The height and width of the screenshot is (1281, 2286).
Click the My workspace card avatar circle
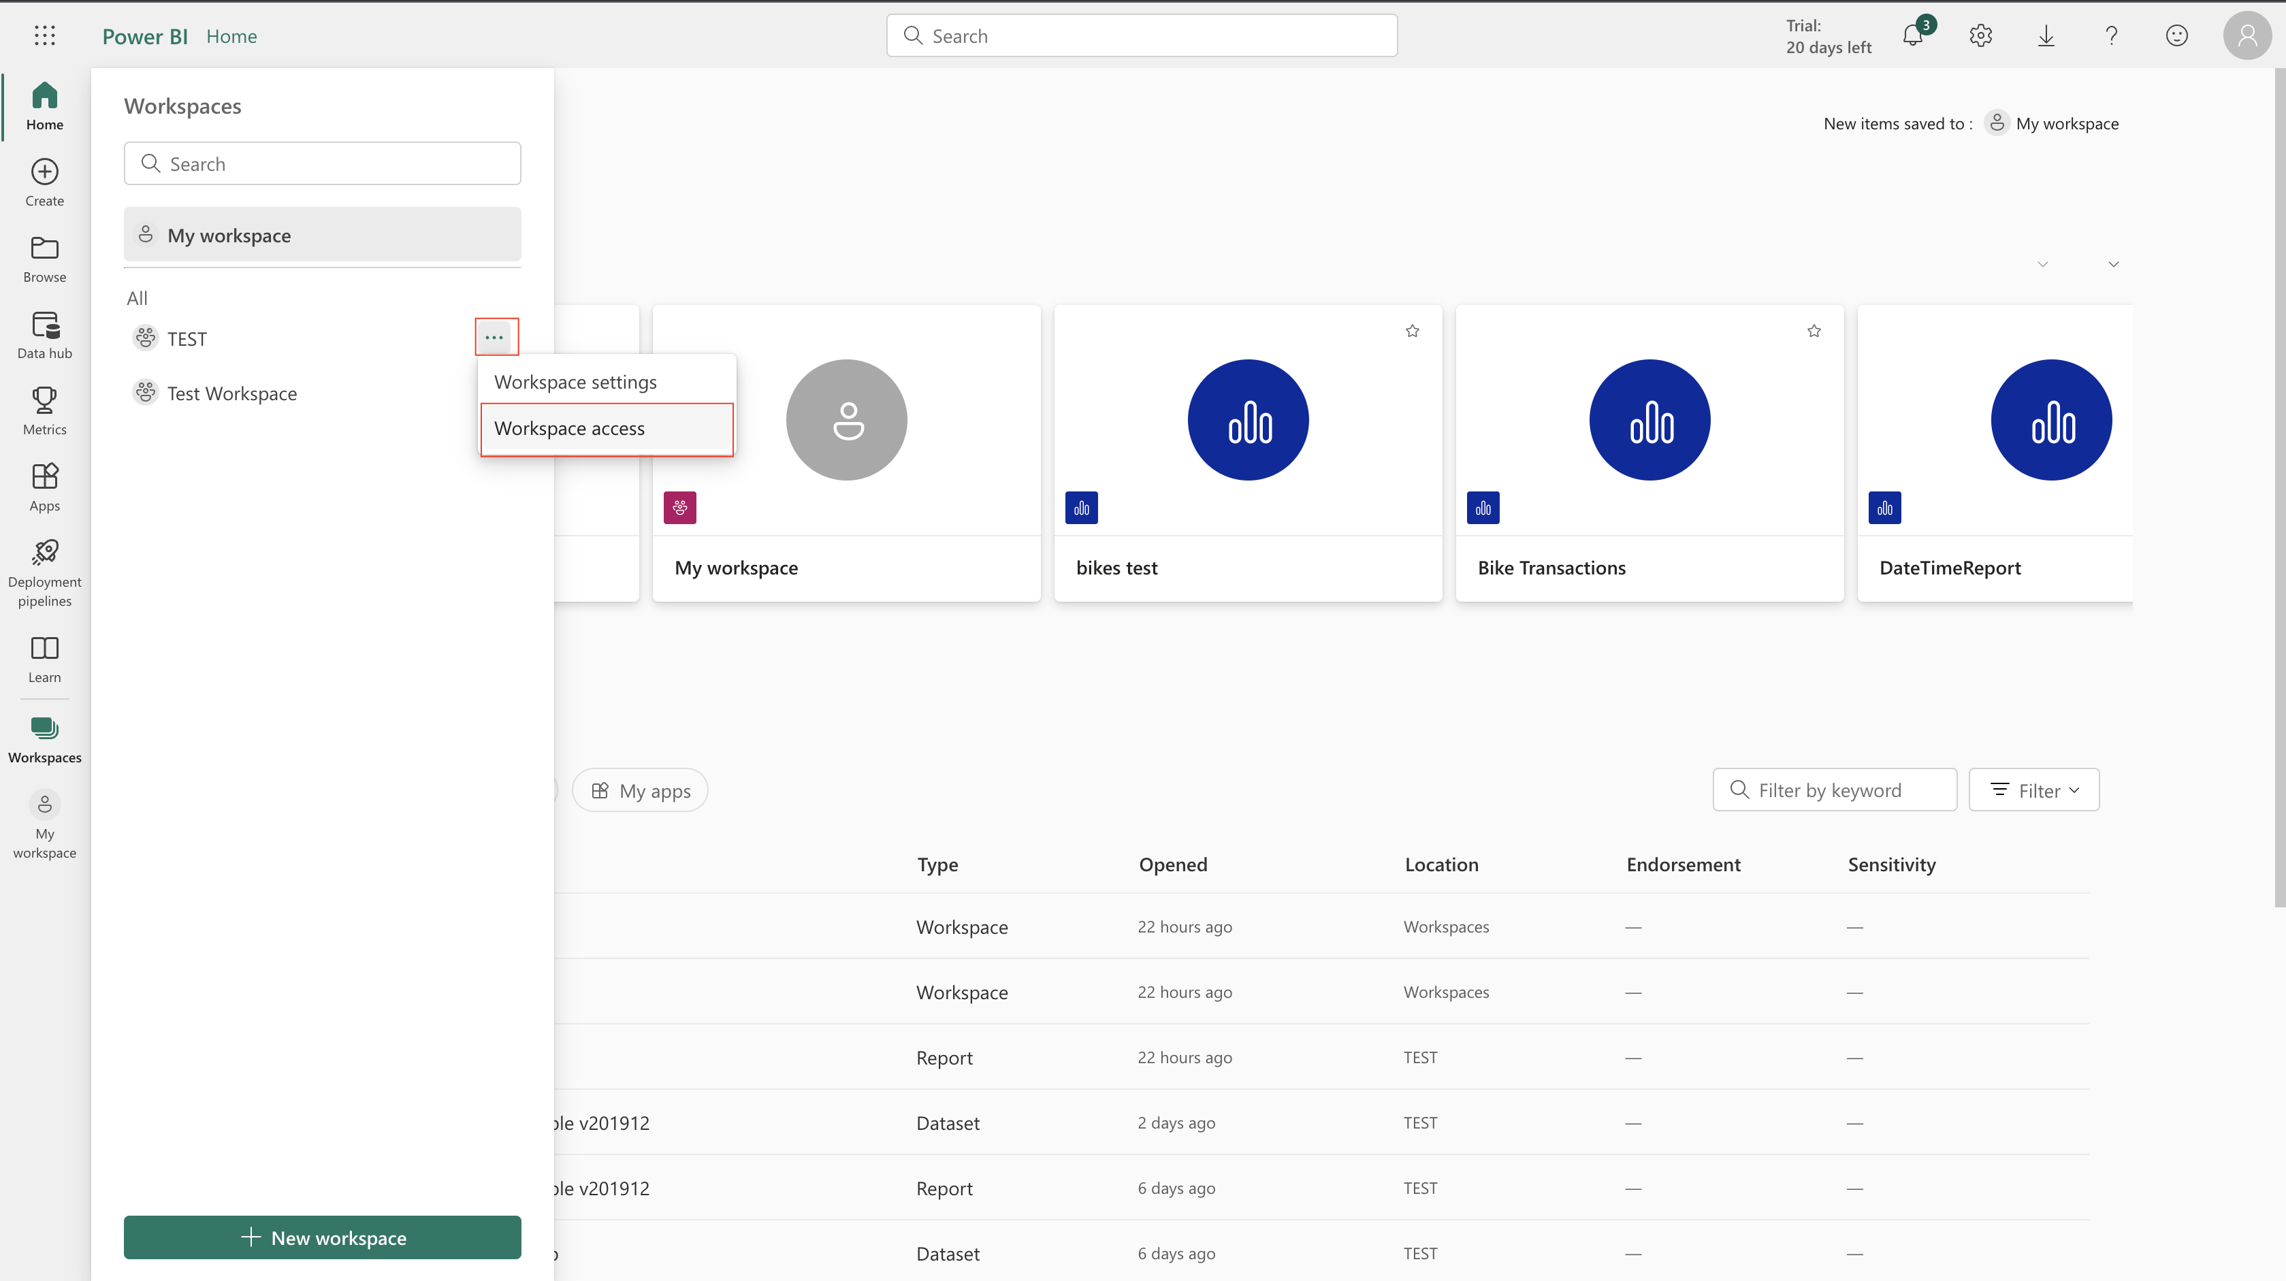pos(847,419)
